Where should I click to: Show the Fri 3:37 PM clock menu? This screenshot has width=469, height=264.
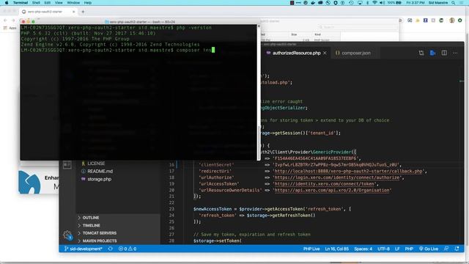click(x=416, y=3)
